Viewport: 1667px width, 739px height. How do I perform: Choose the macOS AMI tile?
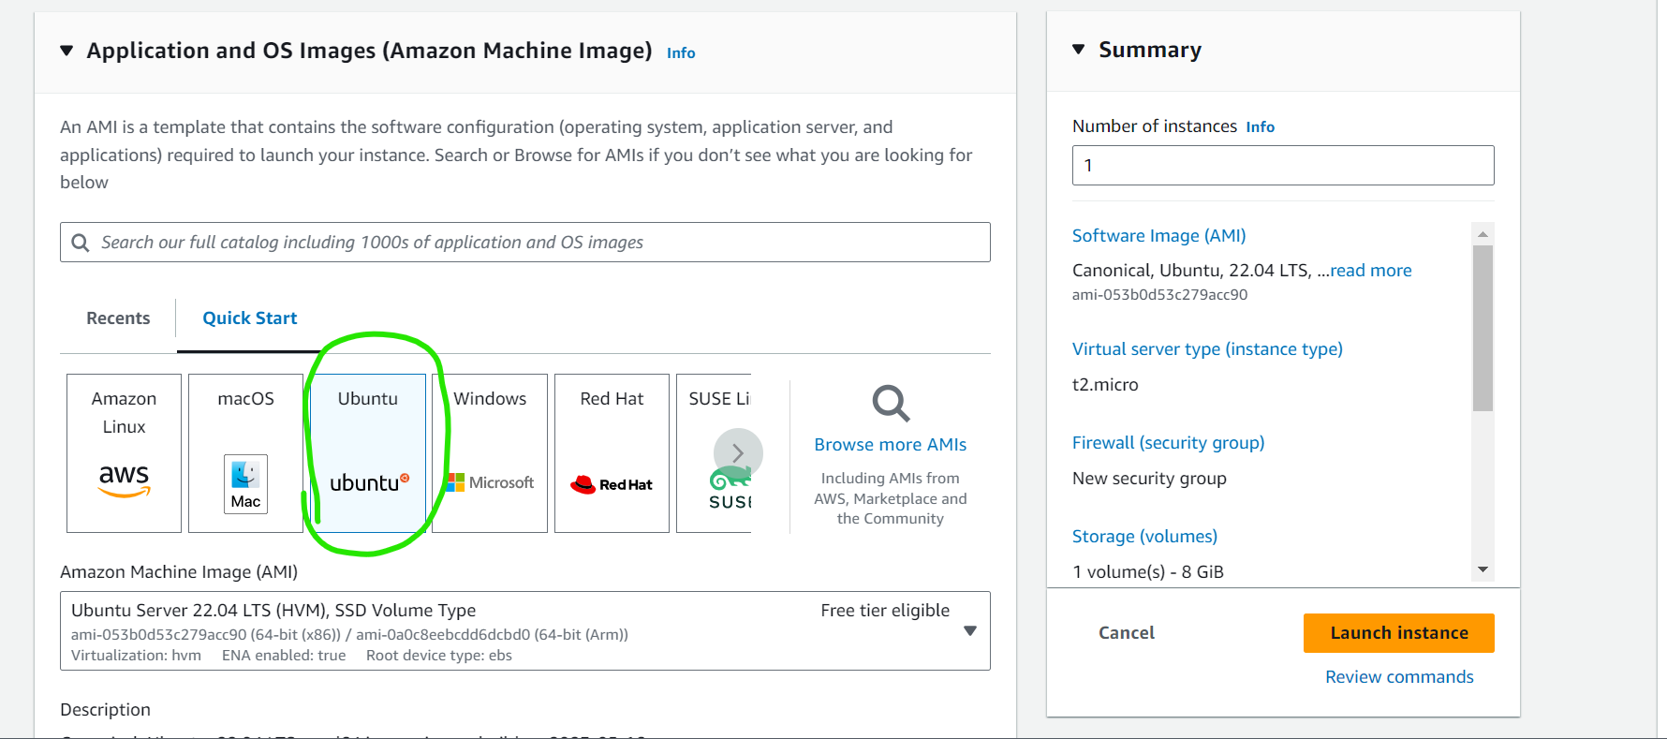pos(245,453)
